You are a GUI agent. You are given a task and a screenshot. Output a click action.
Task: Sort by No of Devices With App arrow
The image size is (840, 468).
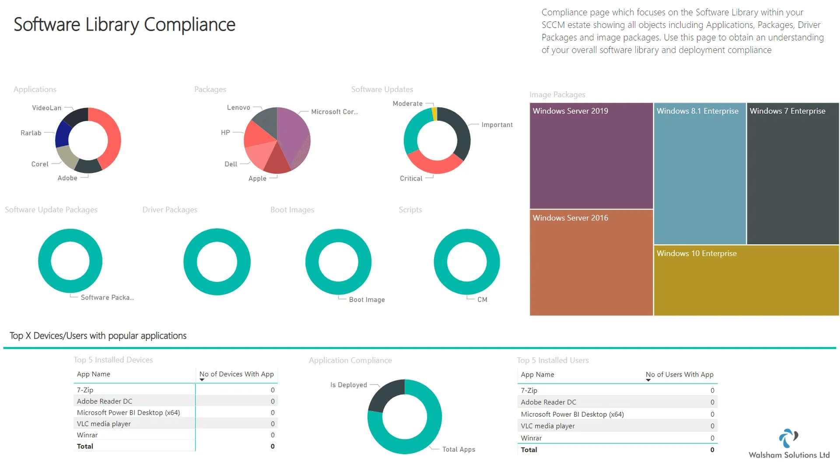coord(202,380)
